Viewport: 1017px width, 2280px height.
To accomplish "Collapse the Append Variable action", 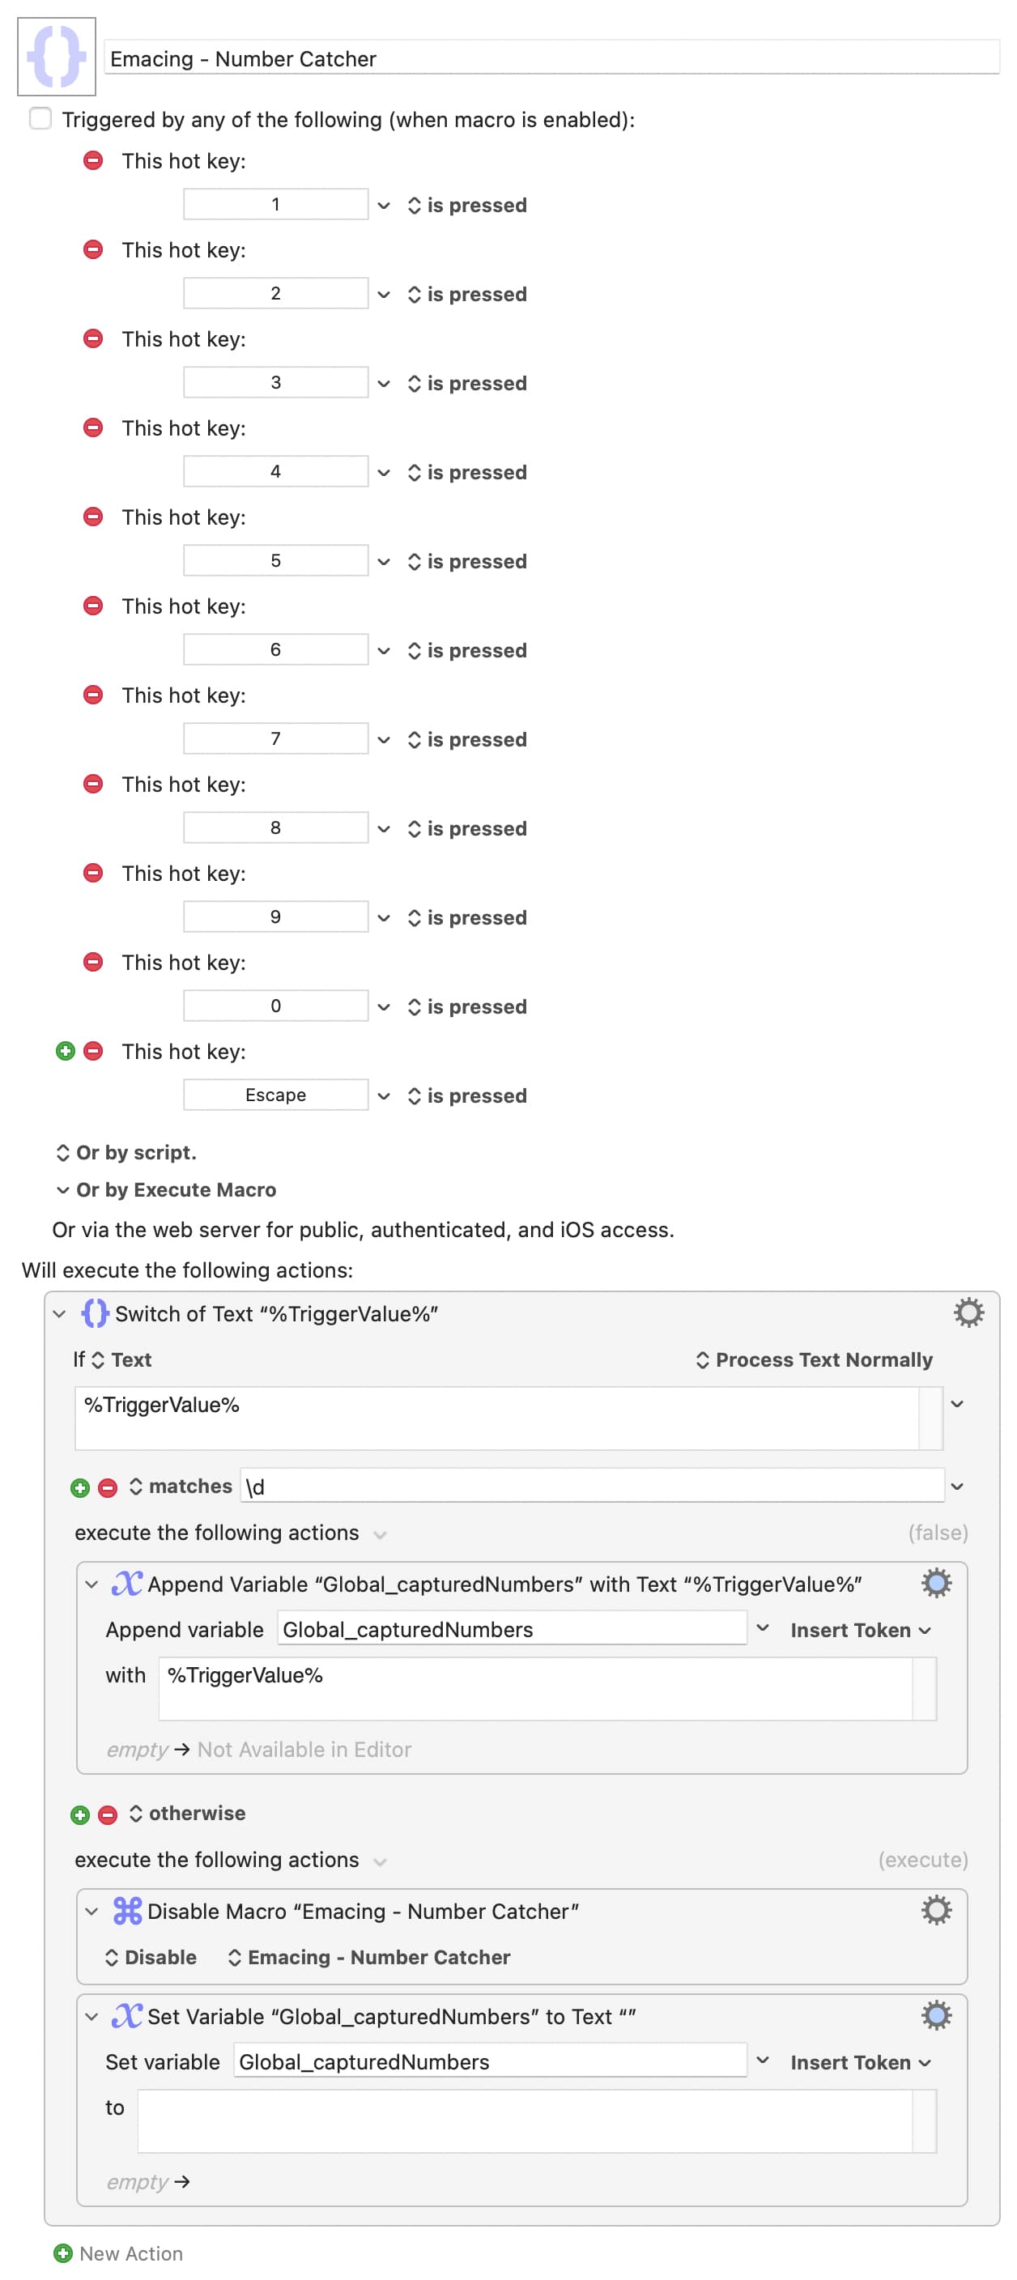I will pos(91,1584).
